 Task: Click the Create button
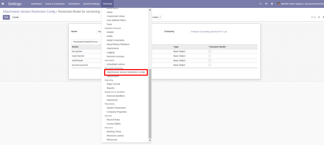point(15,17)
